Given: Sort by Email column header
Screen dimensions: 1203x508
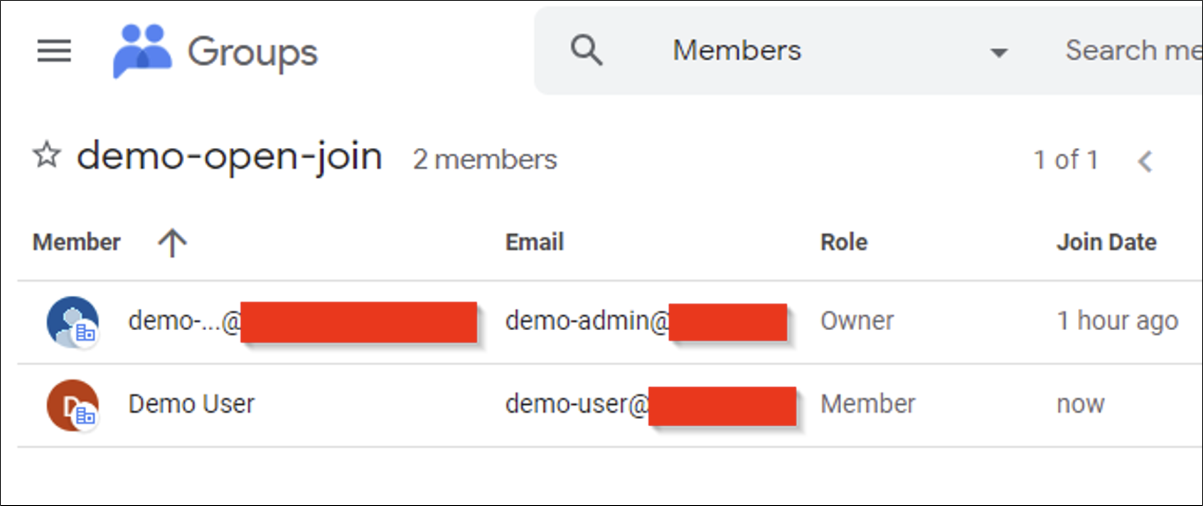Looking at the screenshot, I should [x=535, y=243].
